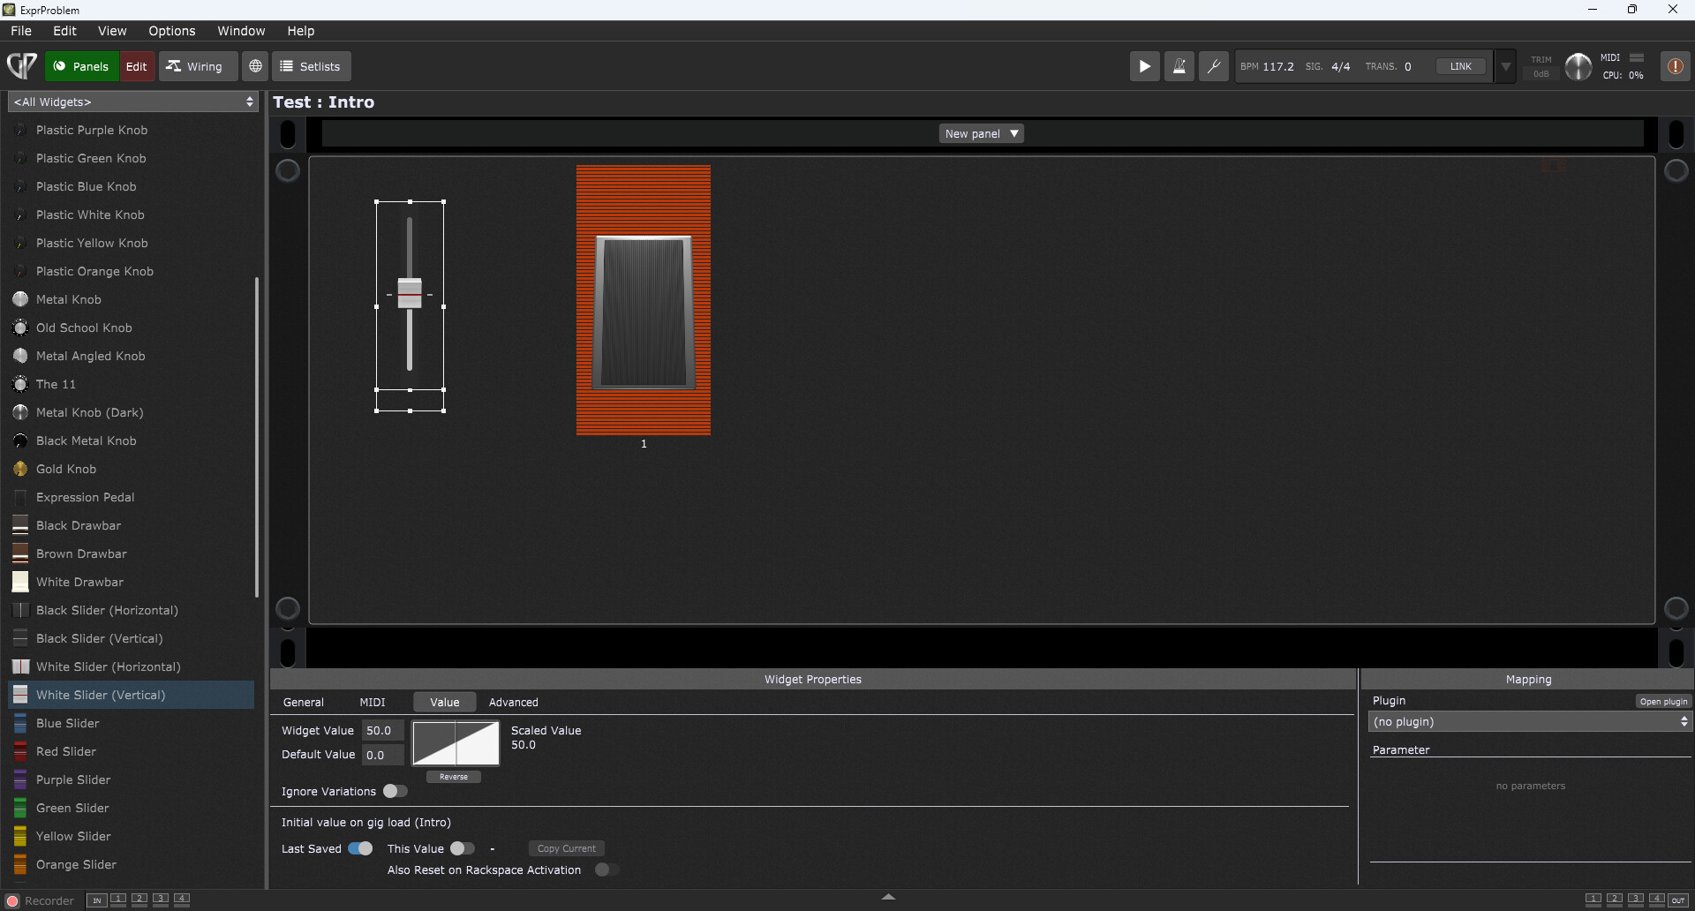Image resolution: width=1695 pixels, height=911 pixels.
Task: Toggle Ignore Variations switch
Action: point(395,791)
